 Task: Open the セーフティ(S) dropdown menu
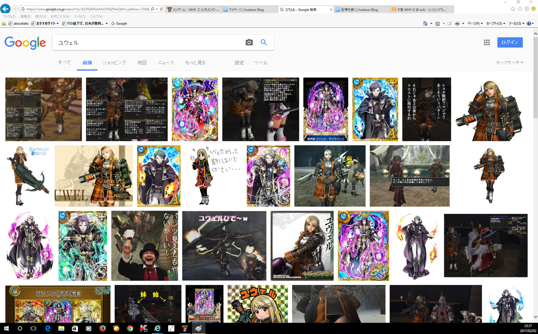click(496, 23)
